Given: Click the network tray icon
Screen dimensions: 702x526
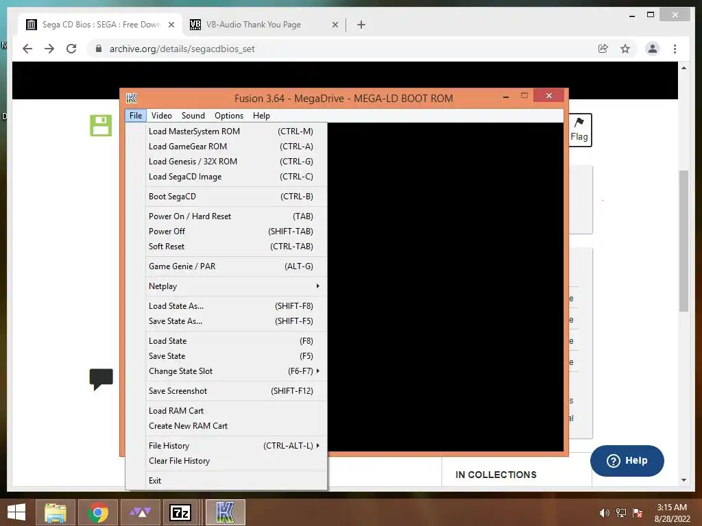Looking at the screenshot, I should [621, 512].
